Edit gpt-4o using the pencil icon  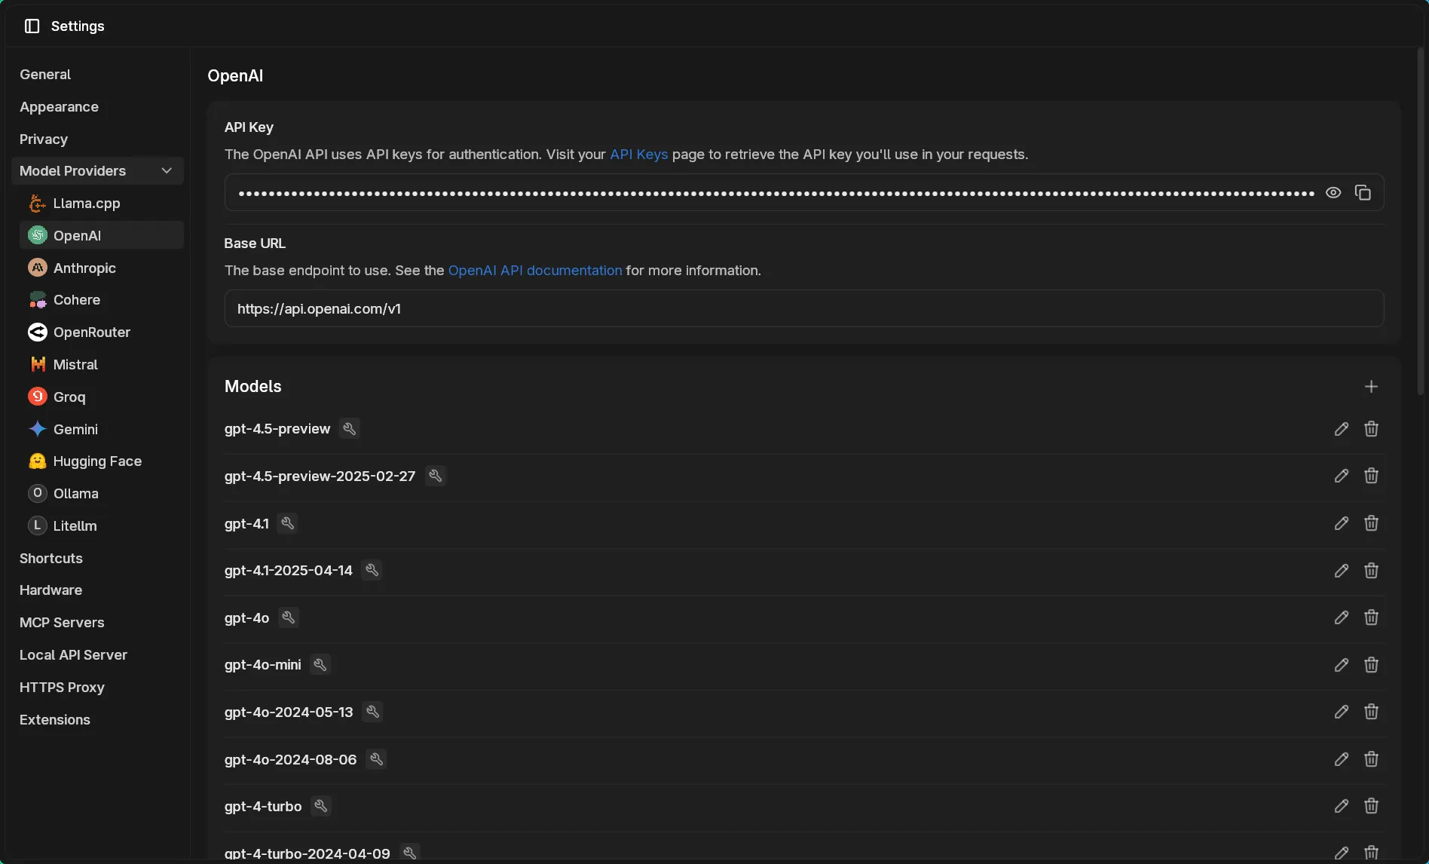pyautogui.click(x=1341, y=617)
